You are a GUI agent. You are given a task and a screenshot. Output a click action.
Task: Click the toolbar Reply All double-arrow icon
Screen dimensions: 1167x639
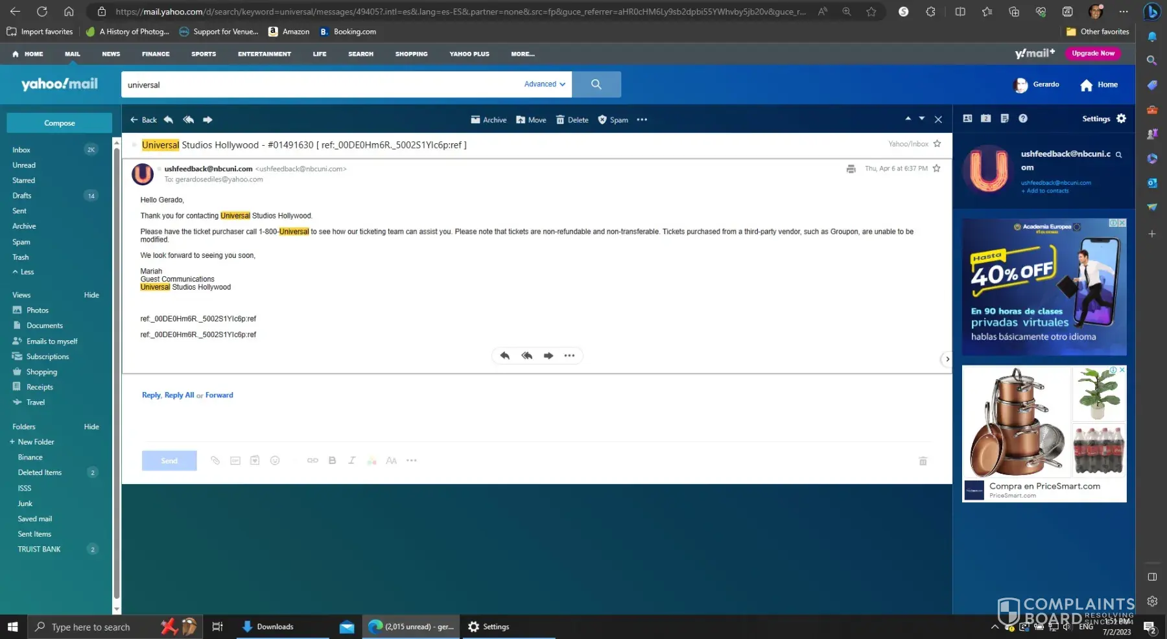[x=189, y=120]
